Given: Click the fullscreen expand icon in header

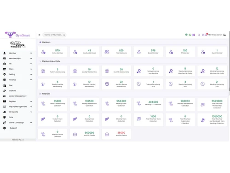Looking at the screenshot, I should 203,35.
